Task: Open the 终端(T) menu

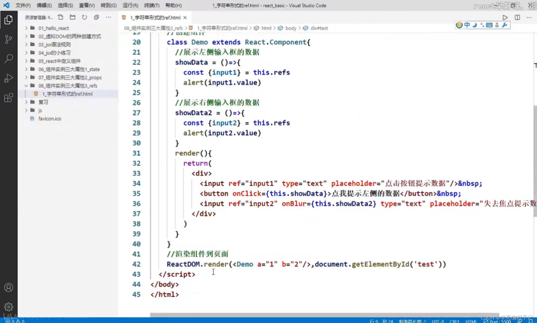Action: [x=152, y=5]
